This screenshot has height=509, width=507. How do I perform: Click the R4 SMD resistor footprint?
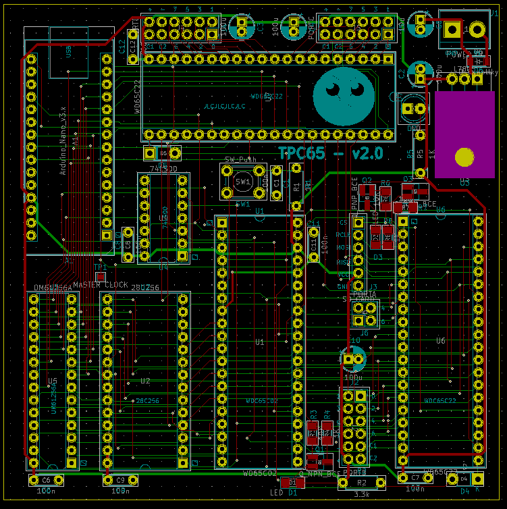[327, 433]
